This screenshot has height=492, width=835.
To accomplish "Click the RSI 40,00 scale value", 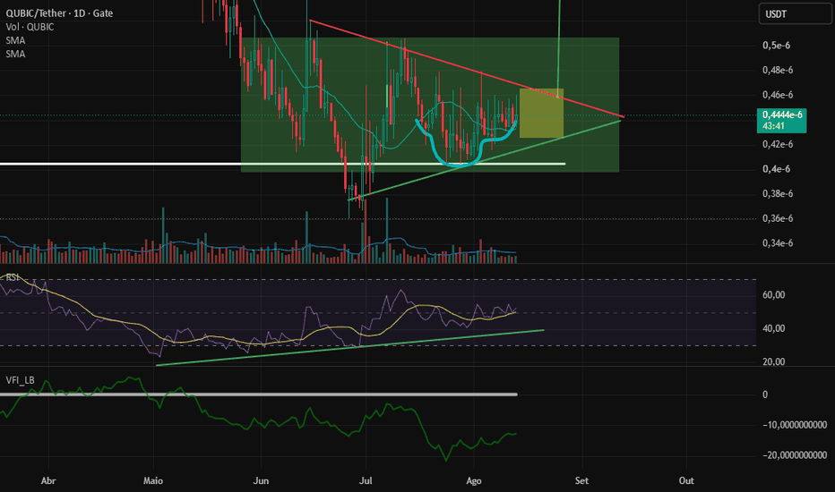I will pos(774,328).
